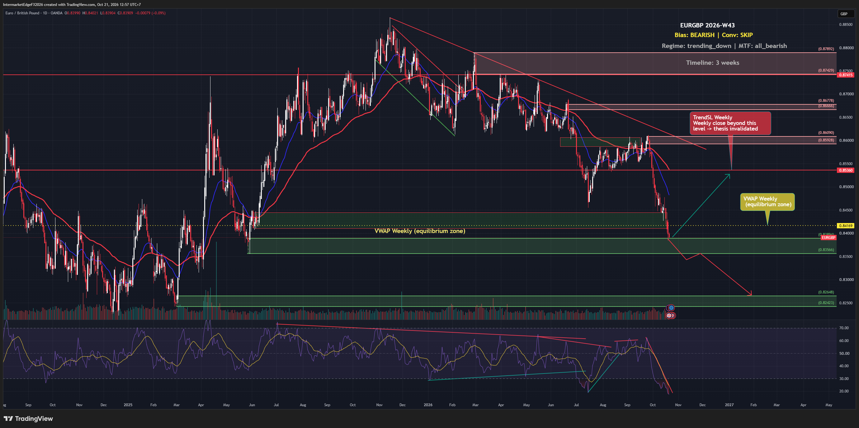Click the 2025 label on the time axis
859x428 pixels.
(x=128, y=405)
